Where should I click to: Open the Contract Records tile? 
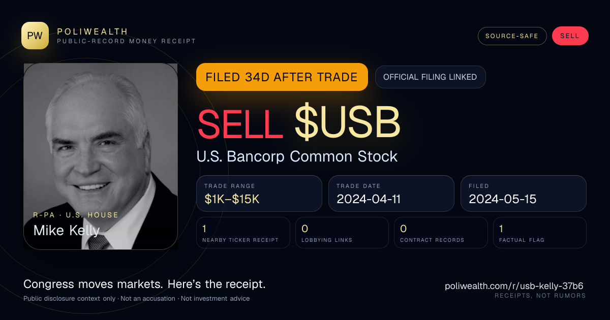tap(441, 233)
